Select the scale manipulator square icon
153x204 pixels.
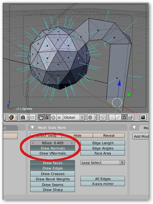[59, 117]
